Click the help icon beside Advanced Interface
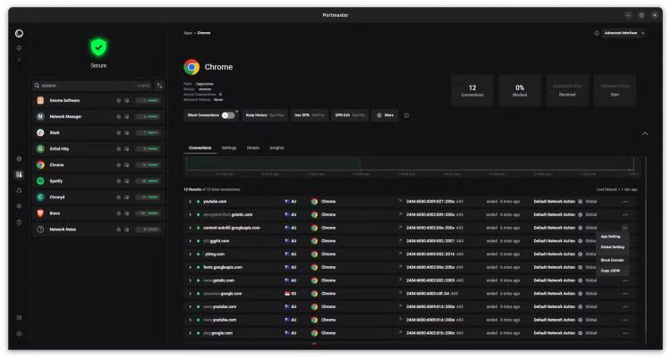Viewport: 671px width, 359px height. click(597, 33)
